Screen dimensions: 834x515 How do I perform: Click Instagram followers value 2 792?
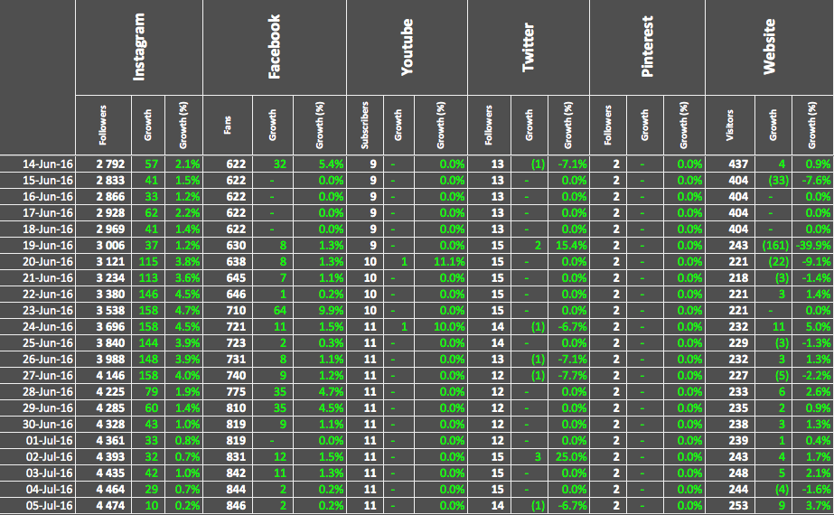point(103,164)
